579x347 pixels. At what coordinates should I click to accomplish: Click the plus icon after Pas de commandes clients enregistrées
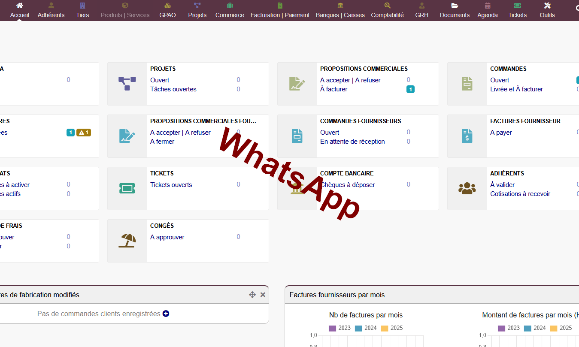166,314
